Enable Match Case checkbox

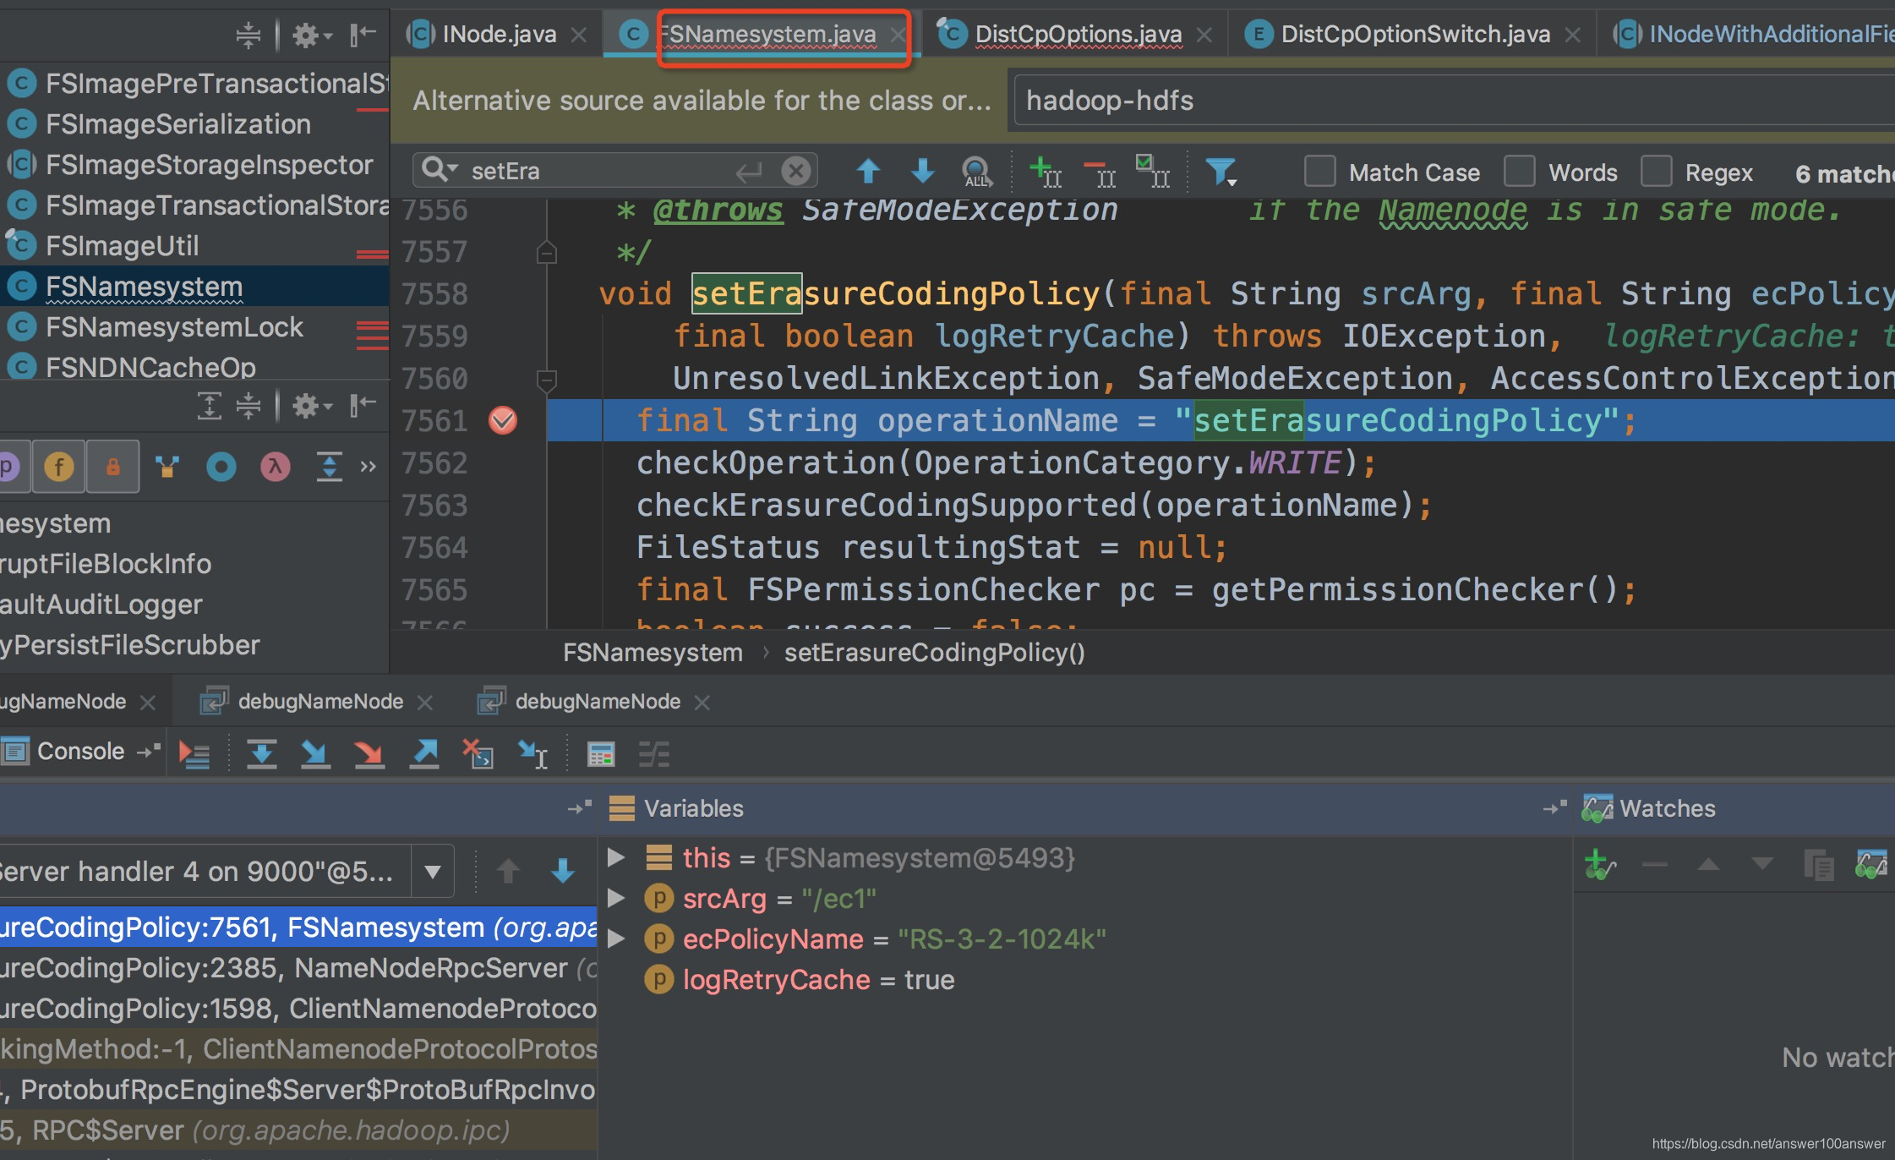(x=1319, y=172)
